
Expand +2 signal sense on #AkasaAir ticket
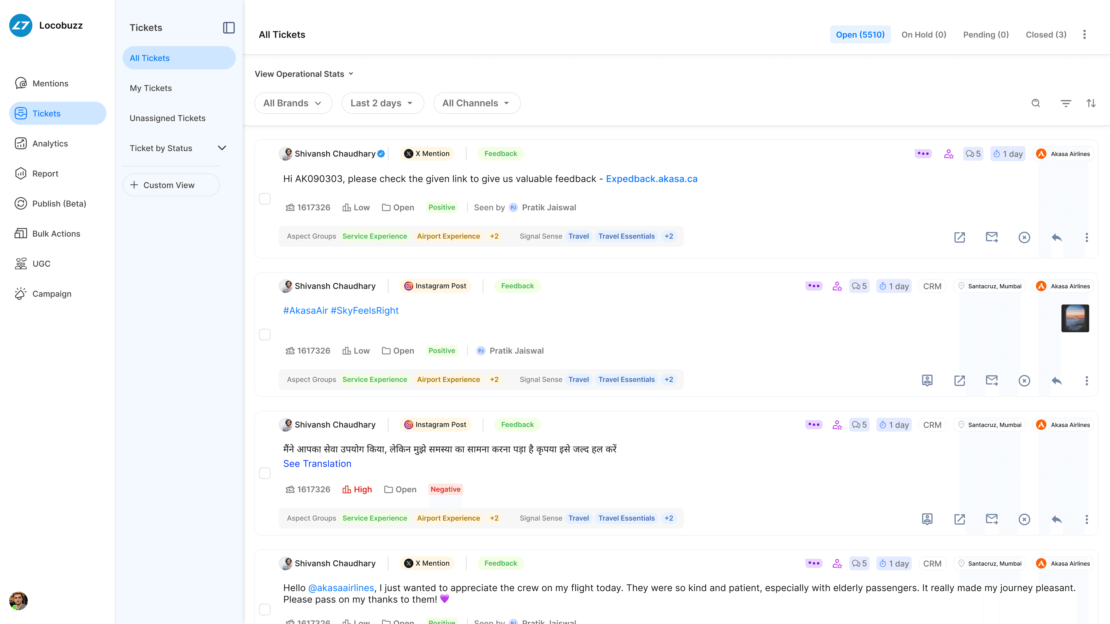click(669, 380)
